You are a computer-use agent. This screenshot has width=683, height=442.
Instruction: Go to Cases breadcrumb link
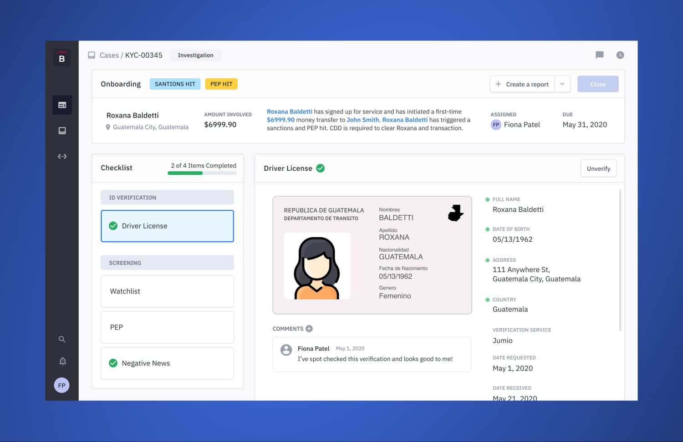[109, 55]
